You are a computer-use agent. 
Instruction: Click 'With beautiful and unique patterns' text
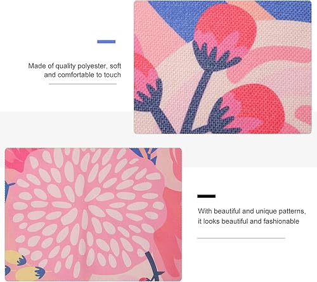pos(252,211)
